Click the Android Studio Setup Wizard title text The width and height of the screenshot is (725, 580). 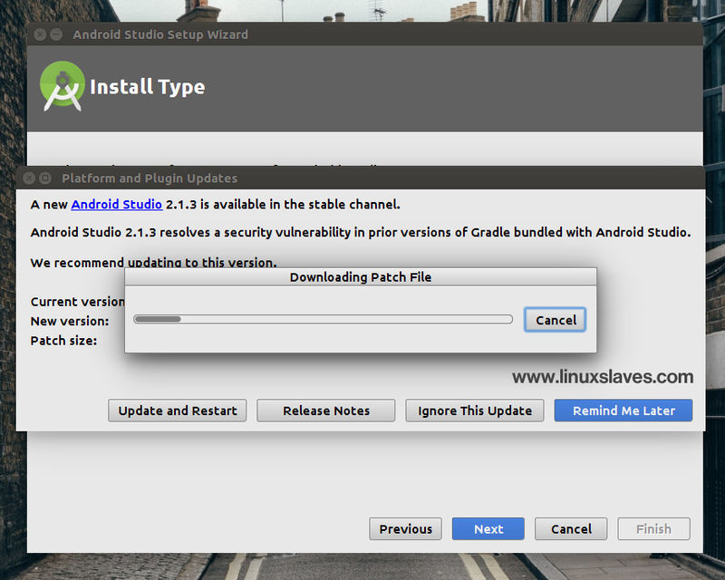tap(160, 34)
